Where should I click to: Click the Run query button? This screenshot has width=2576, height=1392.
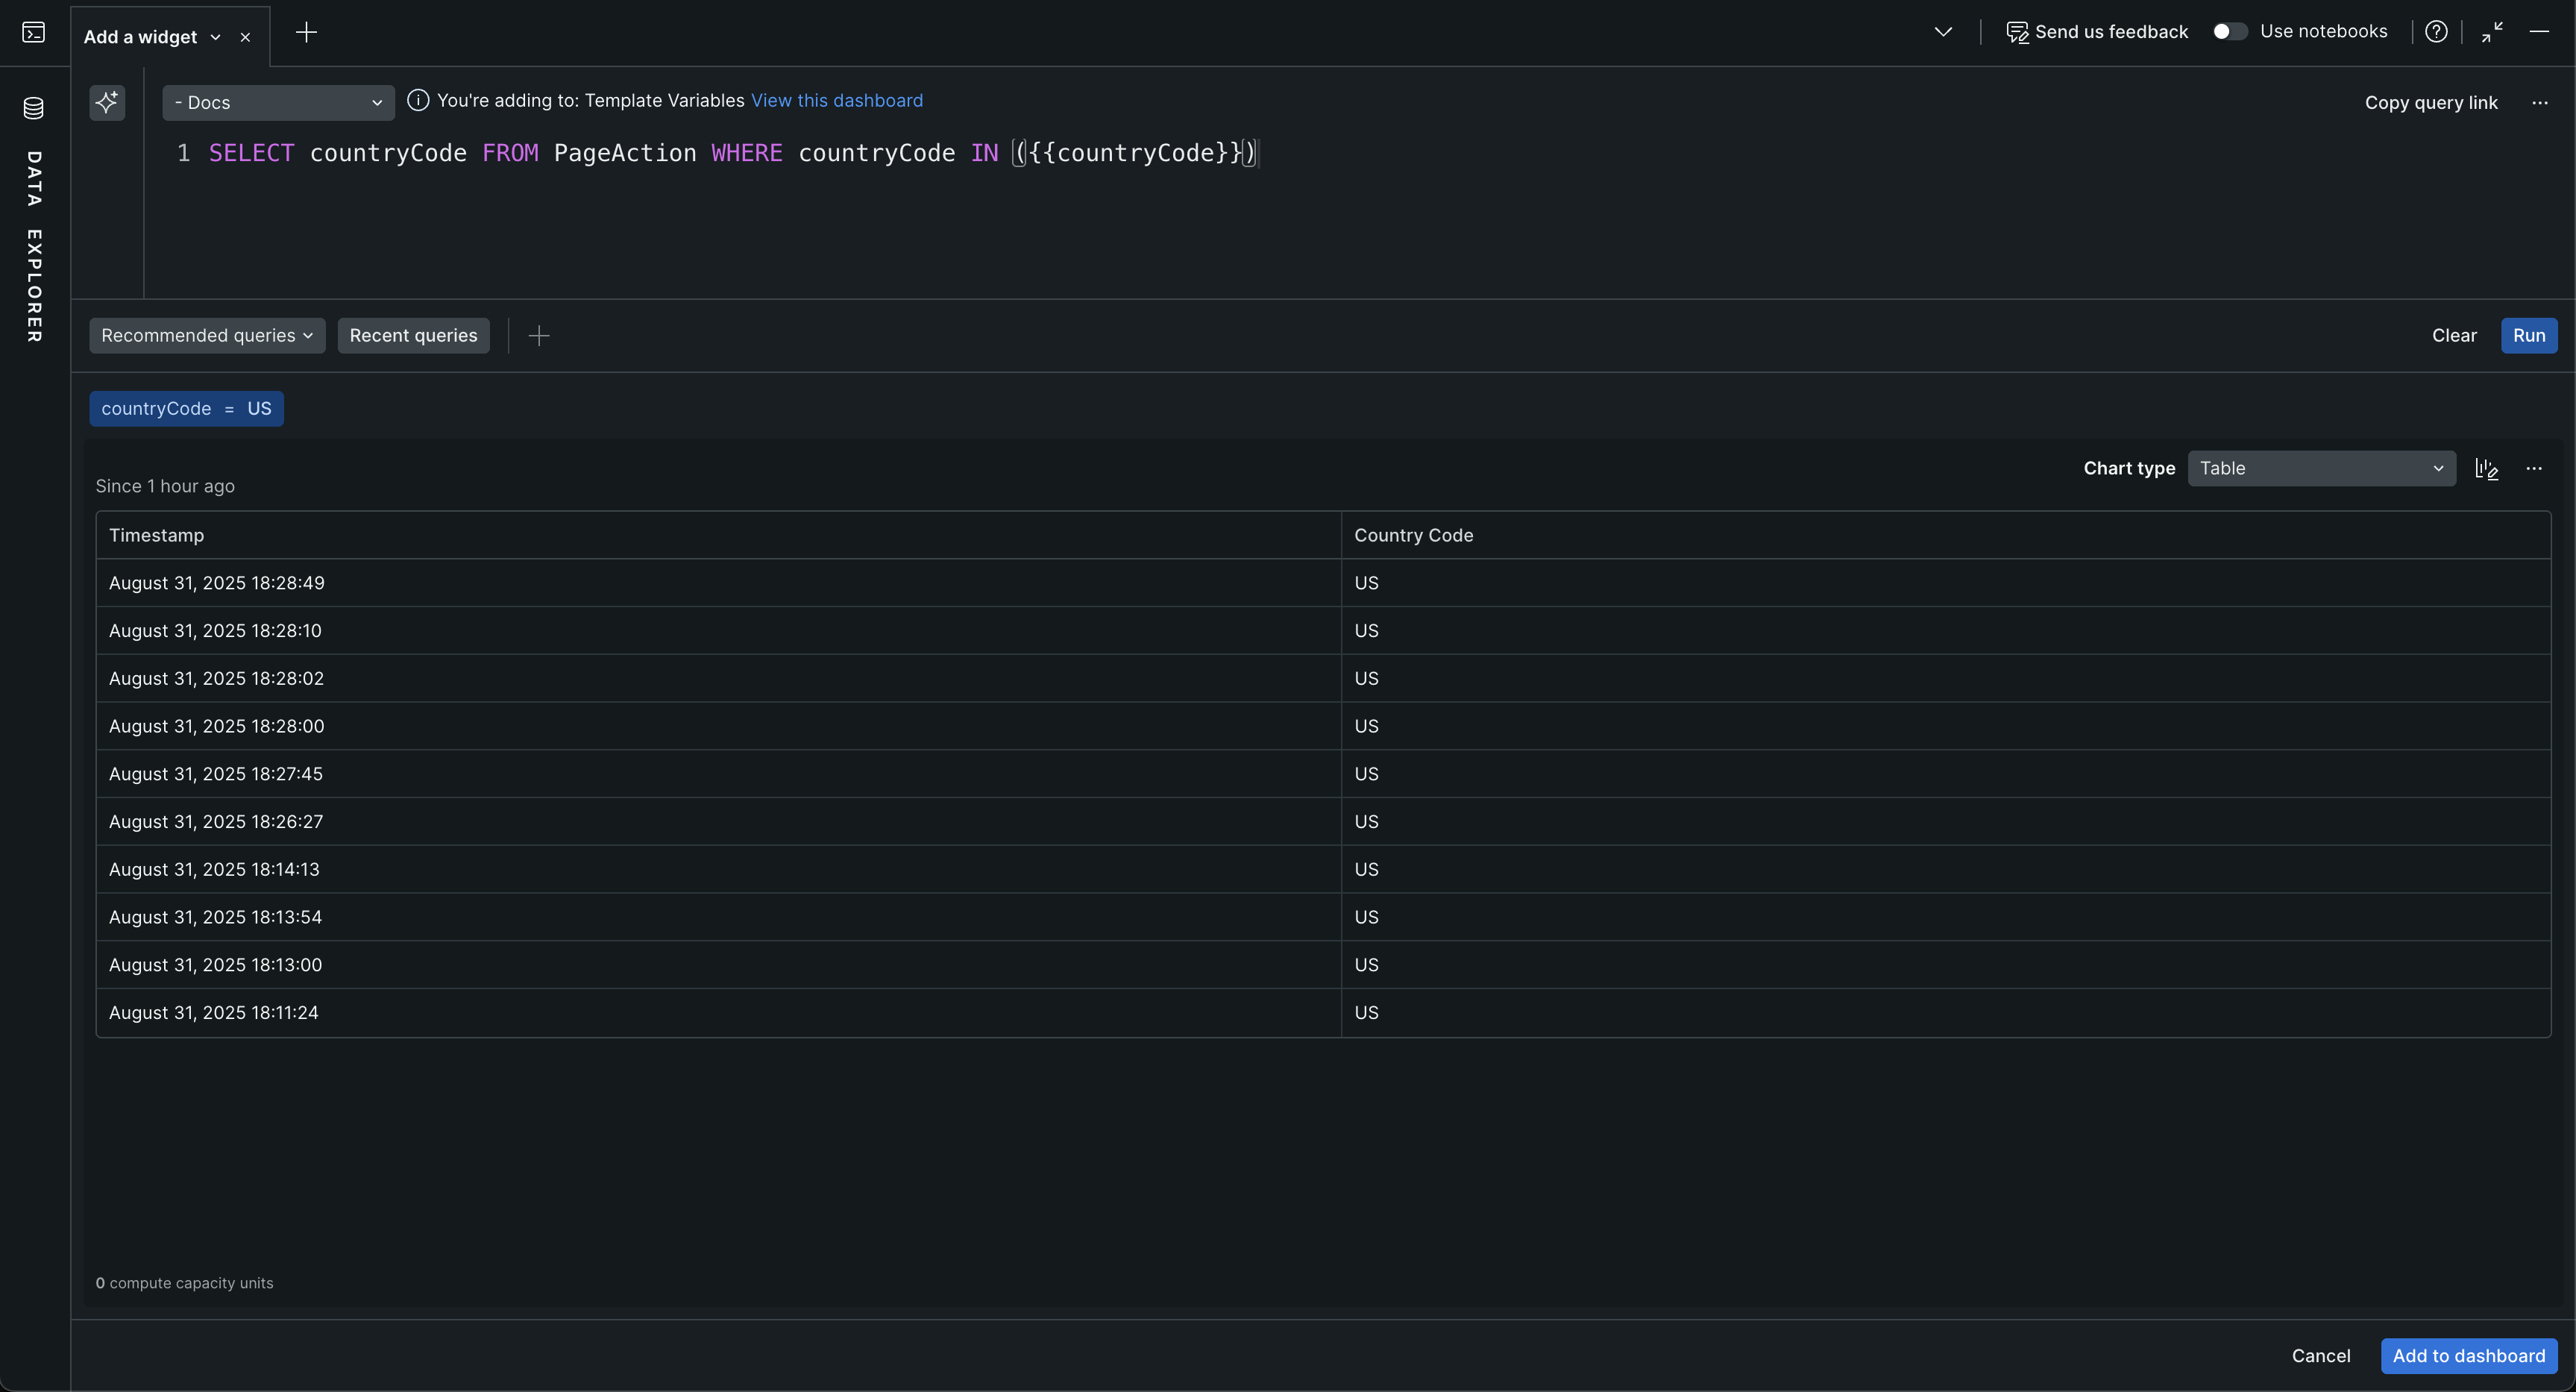click(x=2528, y=336)
